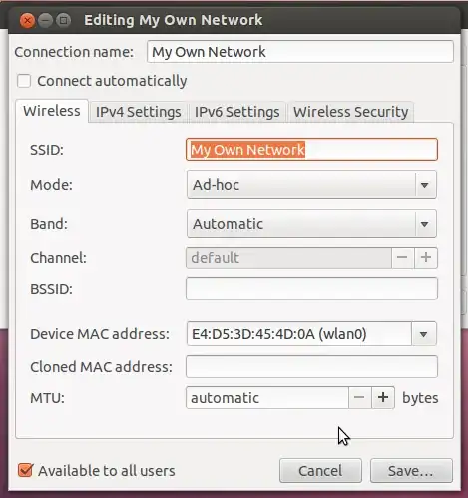Open the IPv4 Settings tab
468x498 pixels.
pyautogui.click(x=139, y=112)
